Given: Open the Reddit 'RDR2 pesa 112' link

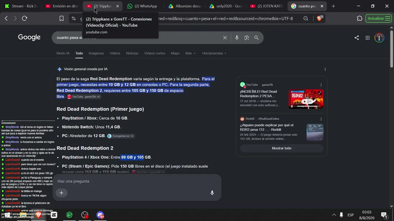Looking at the screenshot, I should [267, 127].
